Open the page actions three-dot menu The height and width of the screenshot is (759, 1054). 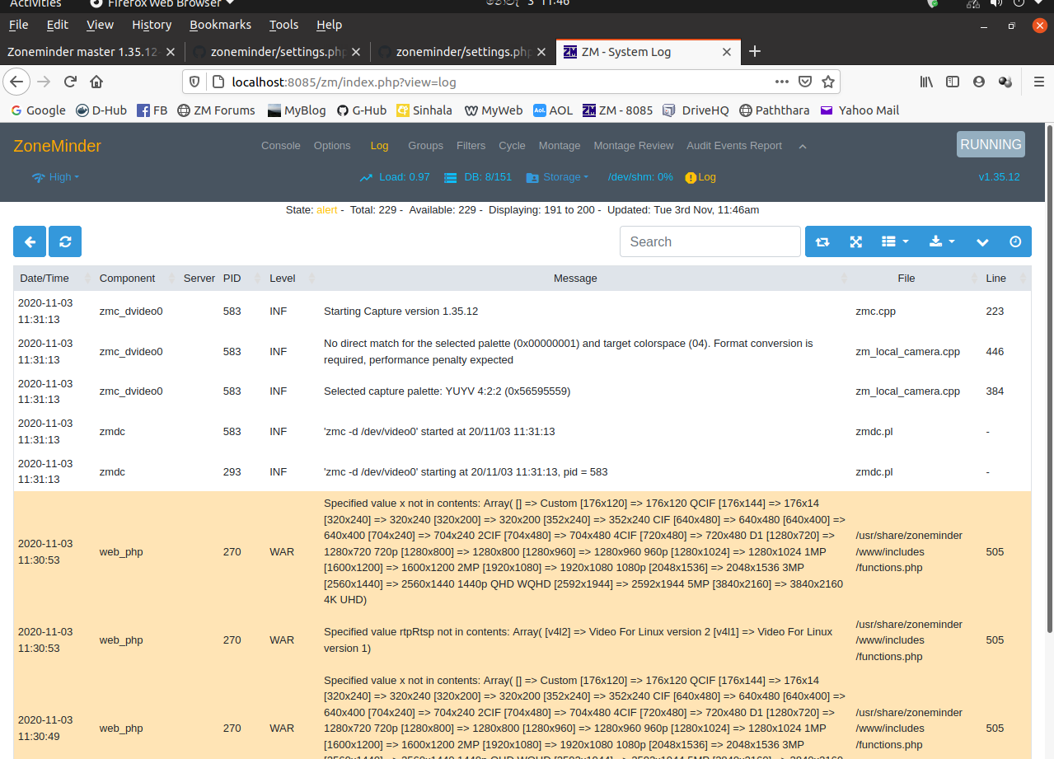782,82
